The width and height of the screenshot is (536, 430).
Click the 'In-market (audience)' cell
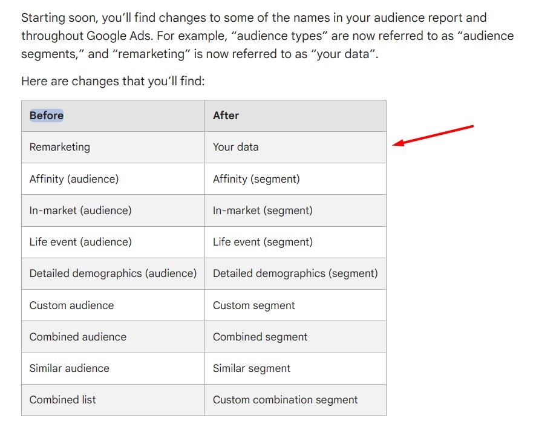113,210
